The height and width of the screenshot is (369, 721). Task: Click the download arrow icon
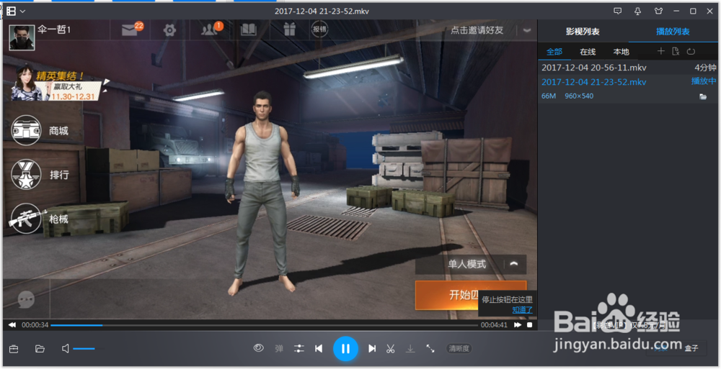(x=410, y=349)
